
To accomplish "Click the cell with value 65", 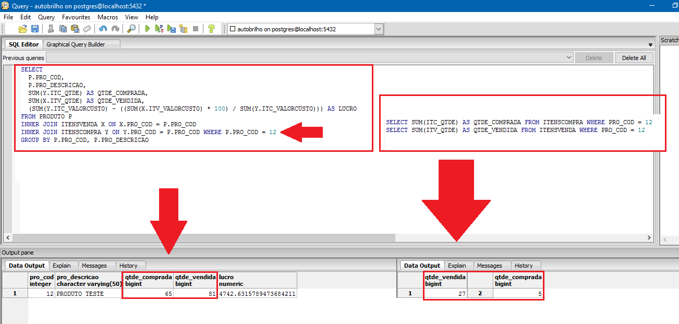I will 149,294.
